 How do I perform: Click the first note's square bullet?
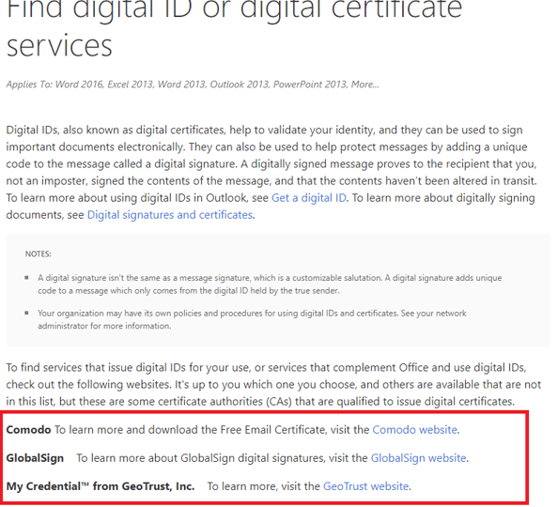click(x=26, y=278)
